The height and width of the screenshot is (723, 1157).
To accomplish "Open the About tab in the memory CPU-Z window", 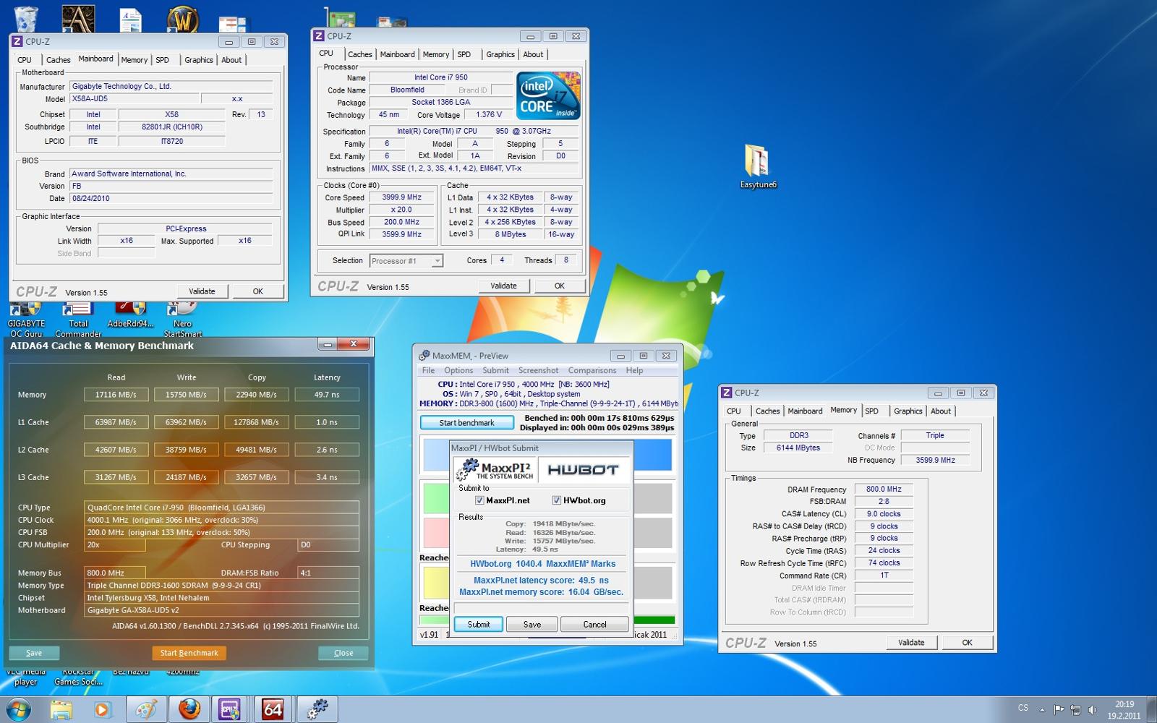I will click(x=941, y=411).
